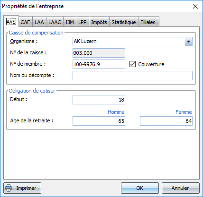Open the LAA tab
This screenshot has height=197, width=203.
click(39, 22)
